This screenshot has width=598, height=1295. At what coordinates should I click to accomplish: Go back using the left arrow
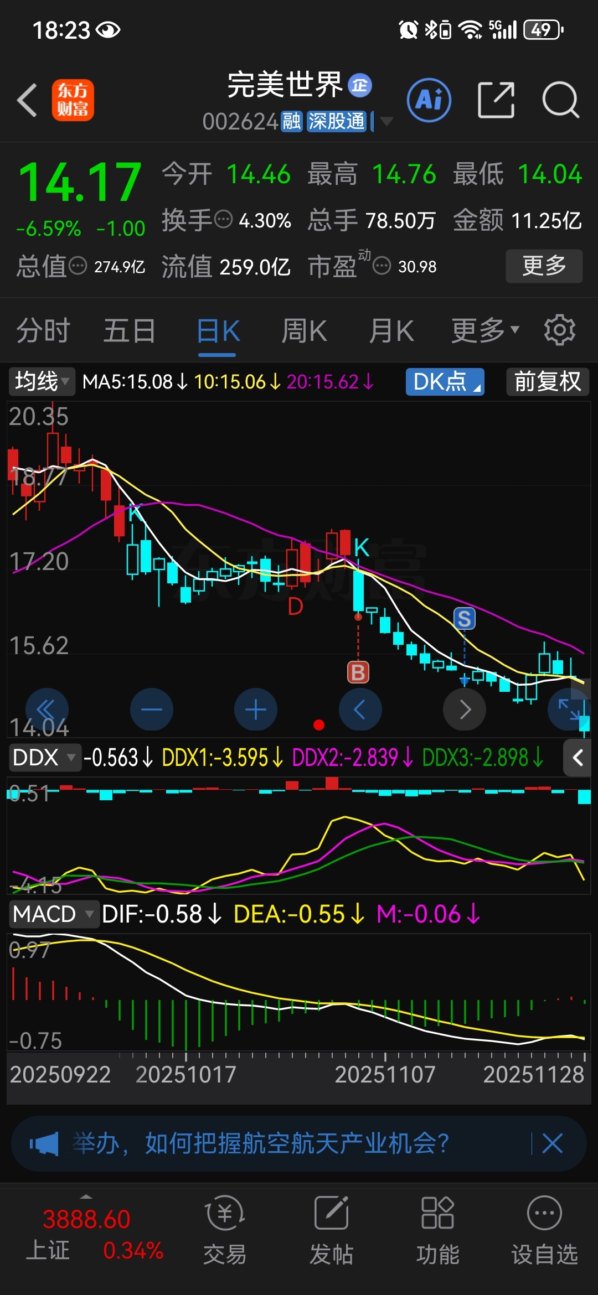(x=27, y=100)
